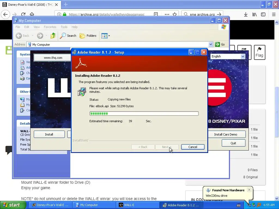Click the My Computer address field
This screenshot has width=279, height=209.
tap(120, 44)
